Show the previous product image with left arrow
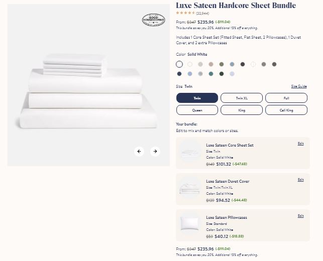Image resolution: width=323 pixels, height=261 pixels. [139, 151]
